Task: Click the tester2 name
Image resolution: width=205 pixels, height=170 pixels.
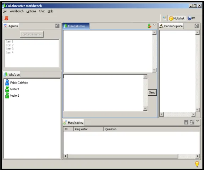Action: pyautogui.click(x=15, y=96)
